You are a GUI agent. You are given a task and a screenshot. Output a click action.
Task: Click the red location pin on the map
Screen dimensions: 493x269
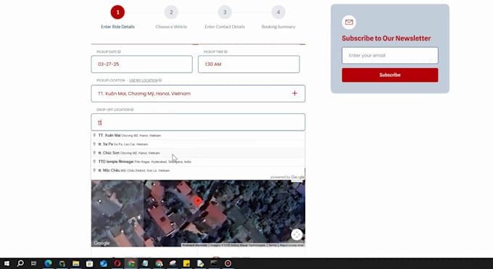pos(198,202)
